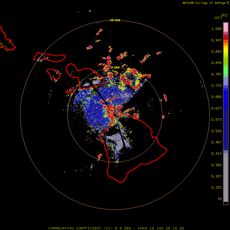
Task: Click the 0.947 scale value
Action: click(216, 40)
